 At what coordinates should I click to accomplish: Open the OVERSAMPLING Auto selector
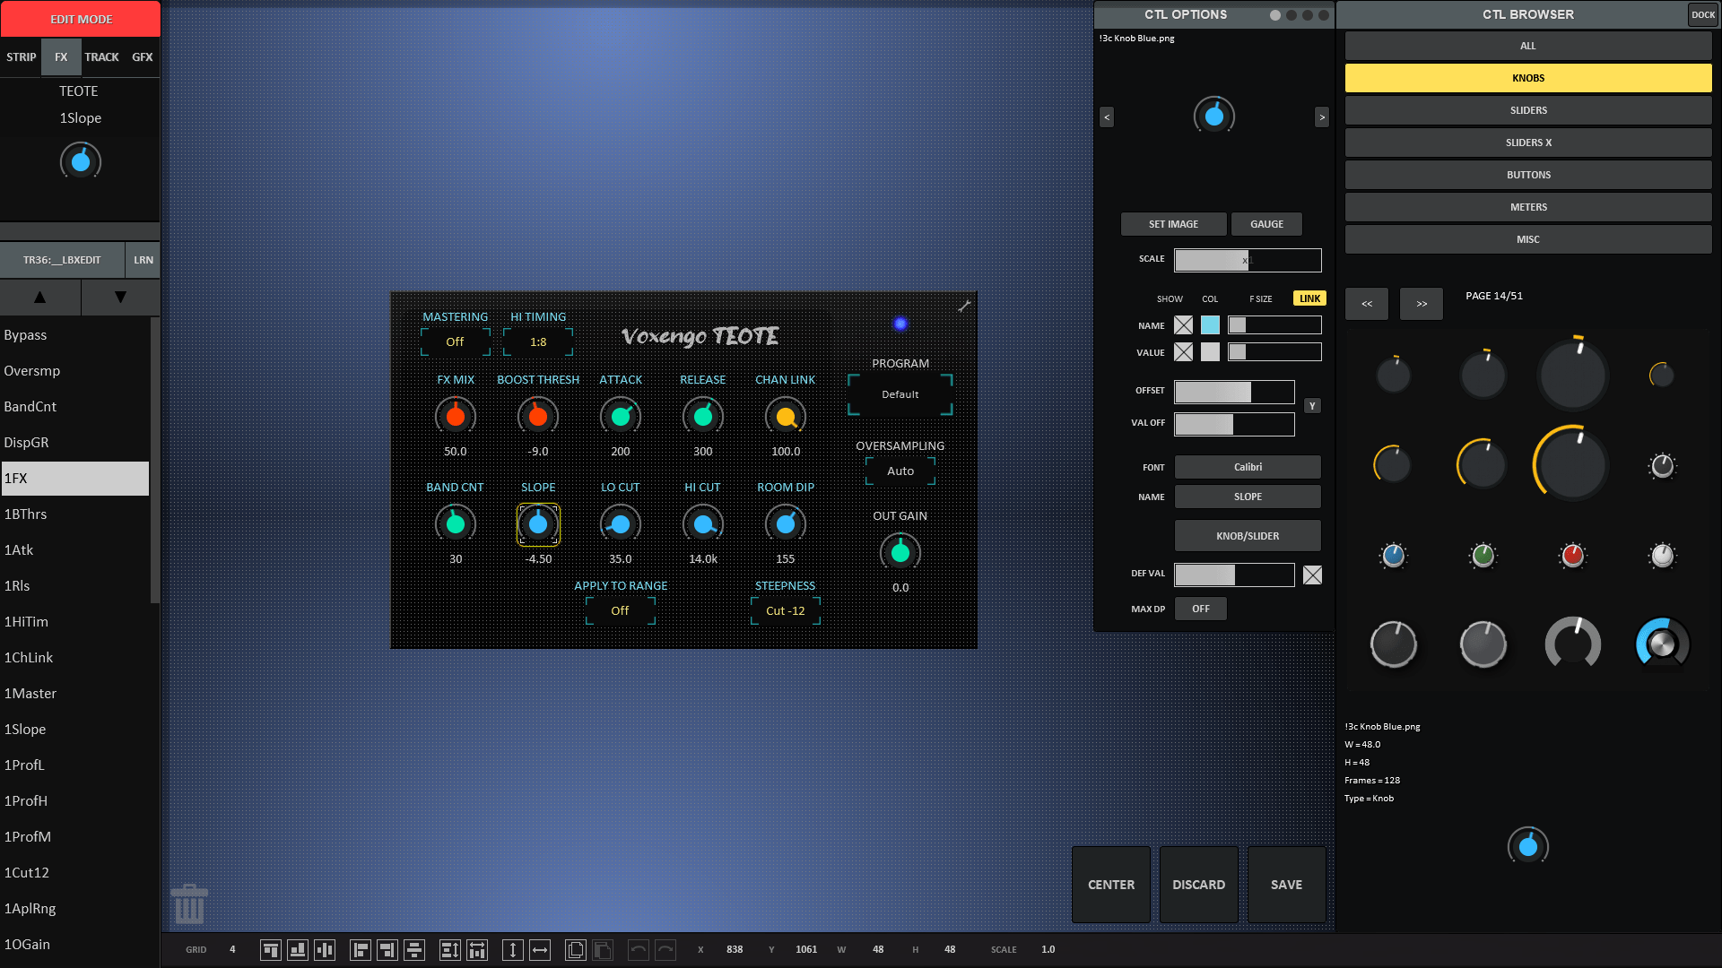900,471
